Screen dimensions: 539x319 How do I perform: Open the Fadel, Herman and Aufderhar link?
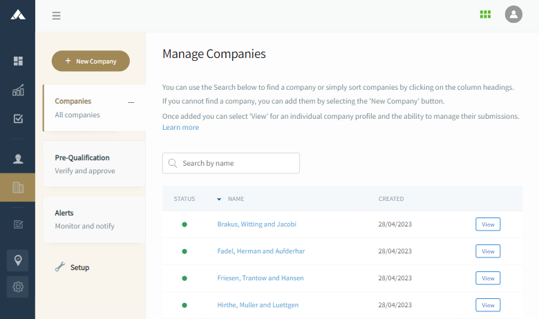point(261,251)
